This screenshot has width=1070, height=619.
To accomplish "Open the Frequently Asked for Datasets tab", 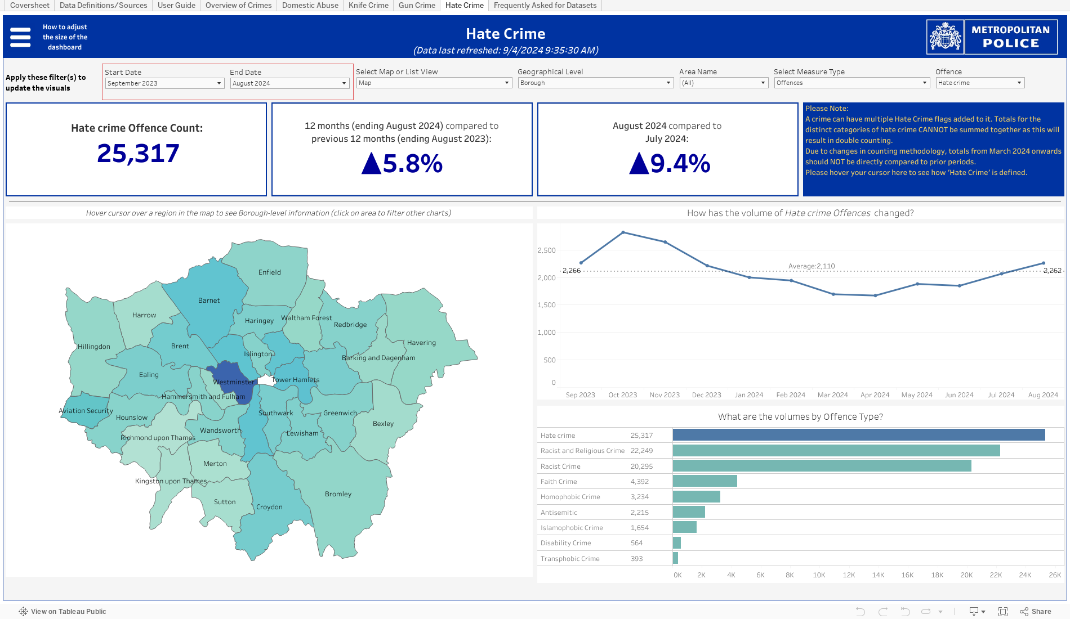I will click(545, 5).
